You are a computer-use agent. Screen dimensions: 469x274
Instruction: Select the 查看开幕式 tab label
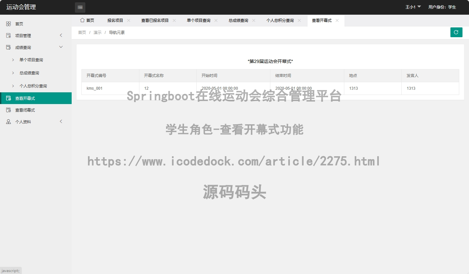(322, 21)
